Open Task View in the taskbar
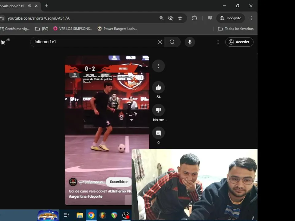Screen dimensions: 295x221 click(x=66, y=215)
